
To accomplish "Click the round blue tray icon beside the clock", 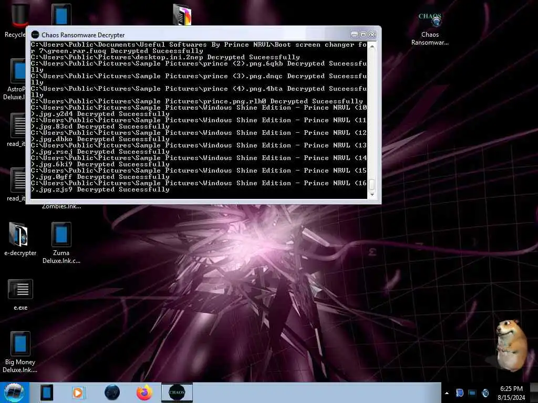I will [485, 393].
